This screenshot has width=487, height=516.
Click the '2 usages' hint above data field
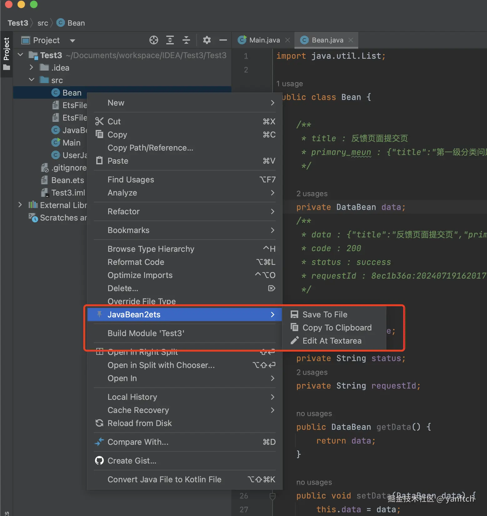coord(312,194)
